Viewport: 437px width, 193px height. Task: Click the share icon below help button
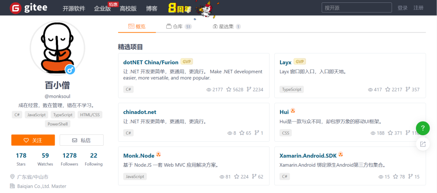[423, 144]
